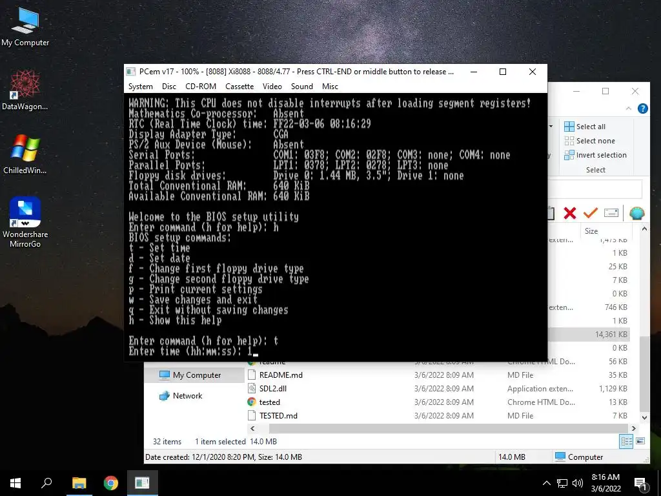Screen dimensions: 661x496
Task: Click Select none in Explorer ribbon
Action: (x=590, y=141)
